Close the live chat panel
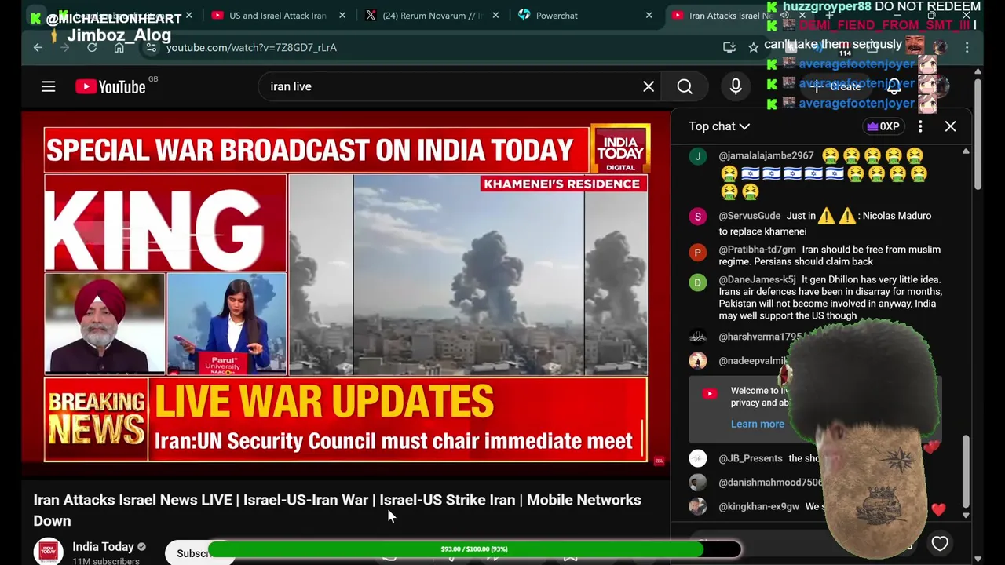The height and width of the screenshot is (565, 1005). pos(950,126)
